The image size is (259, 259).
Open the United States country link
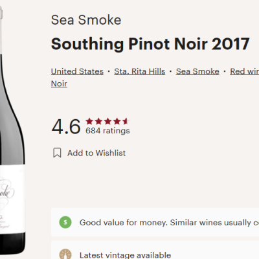pyautogui.click(x=77, y=71)
